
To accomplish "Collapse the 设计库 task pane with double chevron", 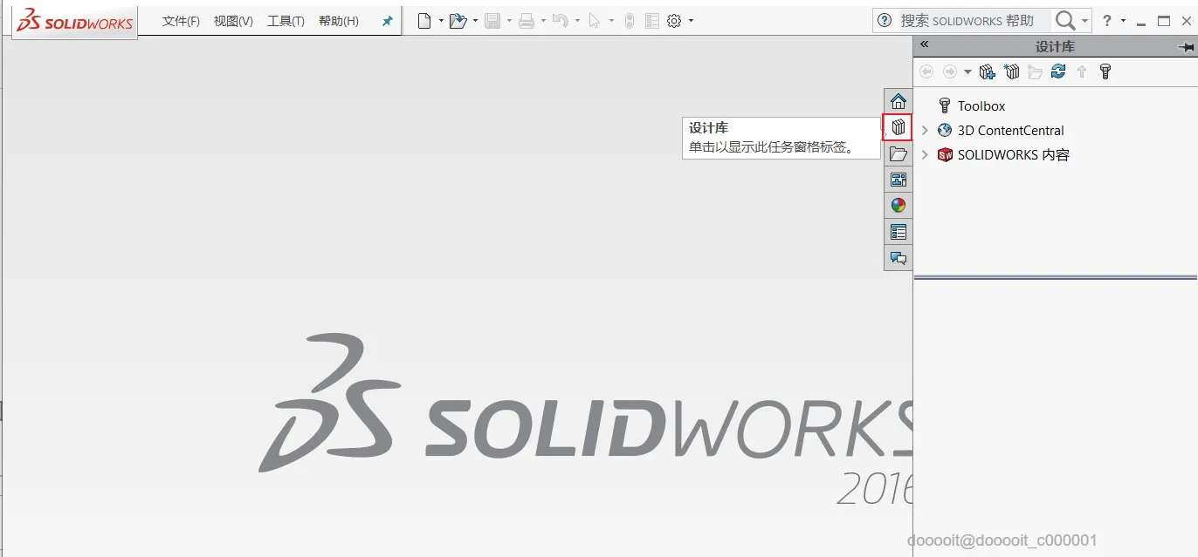I will [x=925, y=44].
